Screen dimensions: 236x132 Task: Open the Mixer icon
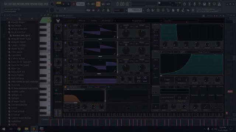click(163, 10)
